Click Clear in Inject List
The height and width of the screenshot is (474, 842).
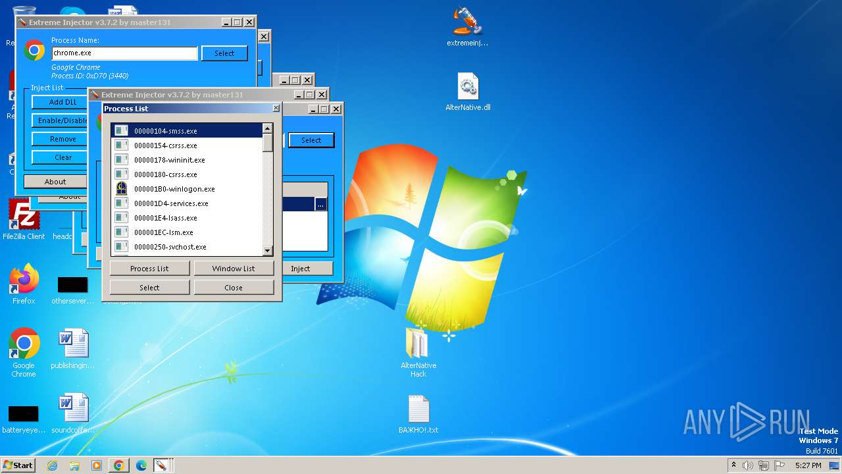[x=60, y=157]
